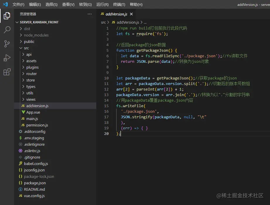Expand the dist folder
Screen dimensions: 270x205
coord(27,29)
